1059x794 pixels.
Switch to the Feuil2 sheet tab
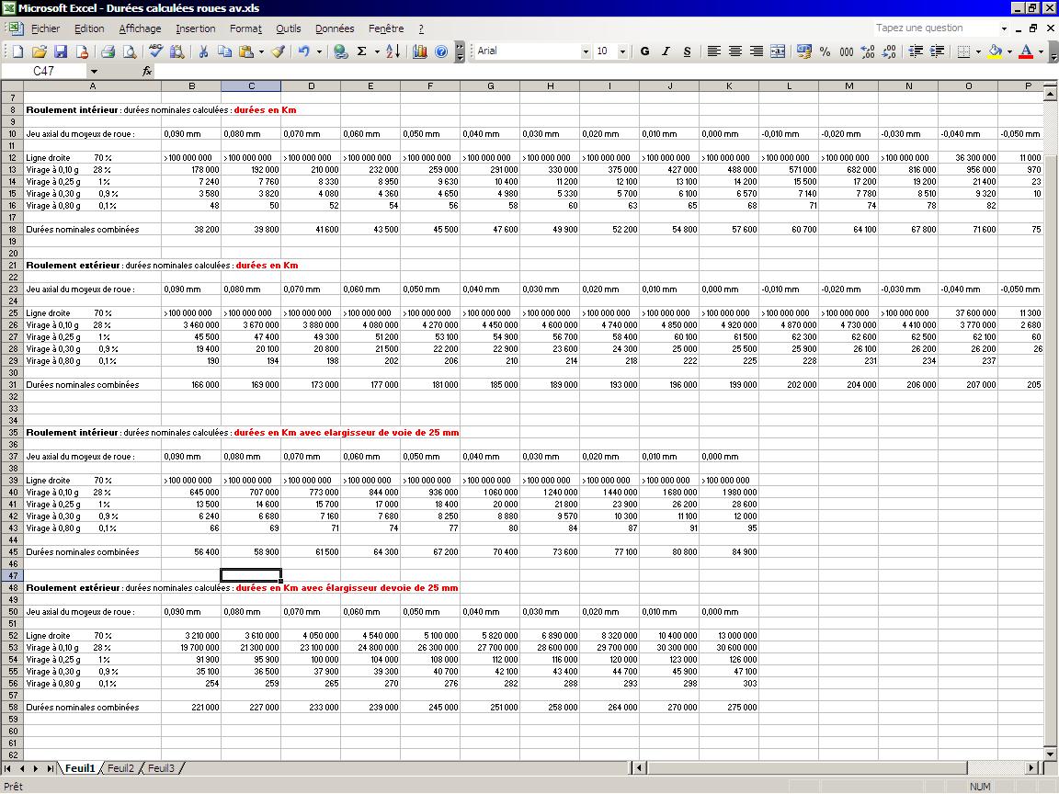(120, 768)
